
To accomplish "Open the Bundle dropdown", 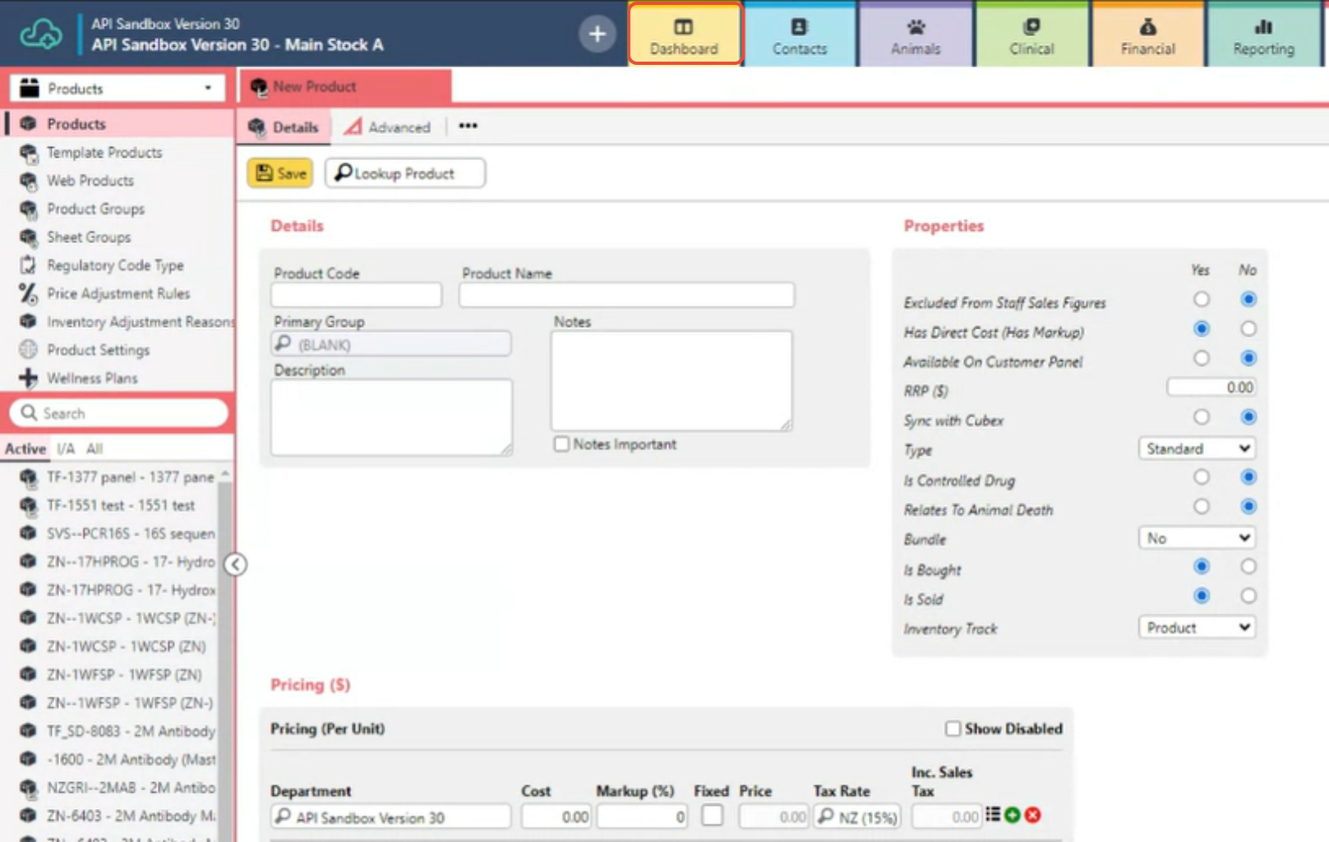I will pyautogui.click(x=1196, y=537).
